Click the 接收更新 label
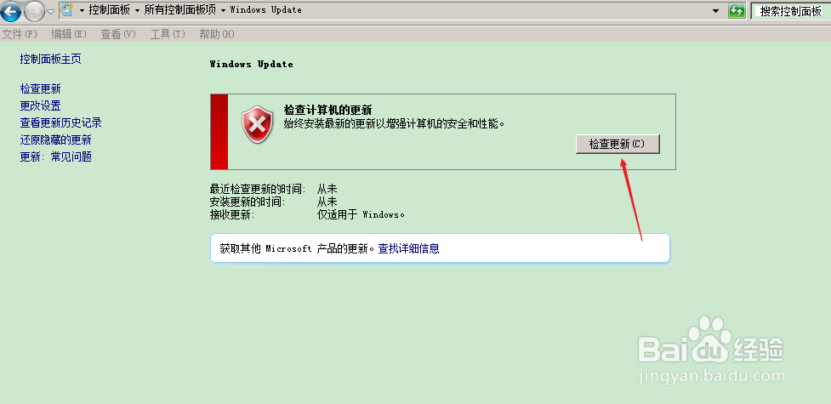This screenshot has height=404, width=831. (232, 214)
